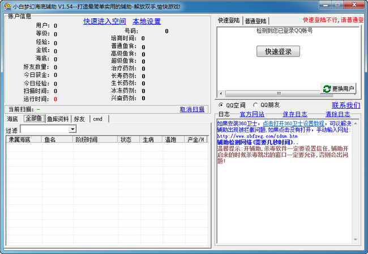Open the 联系我们 link
Screen dimensions: 368x254
[x=345, y=105]
